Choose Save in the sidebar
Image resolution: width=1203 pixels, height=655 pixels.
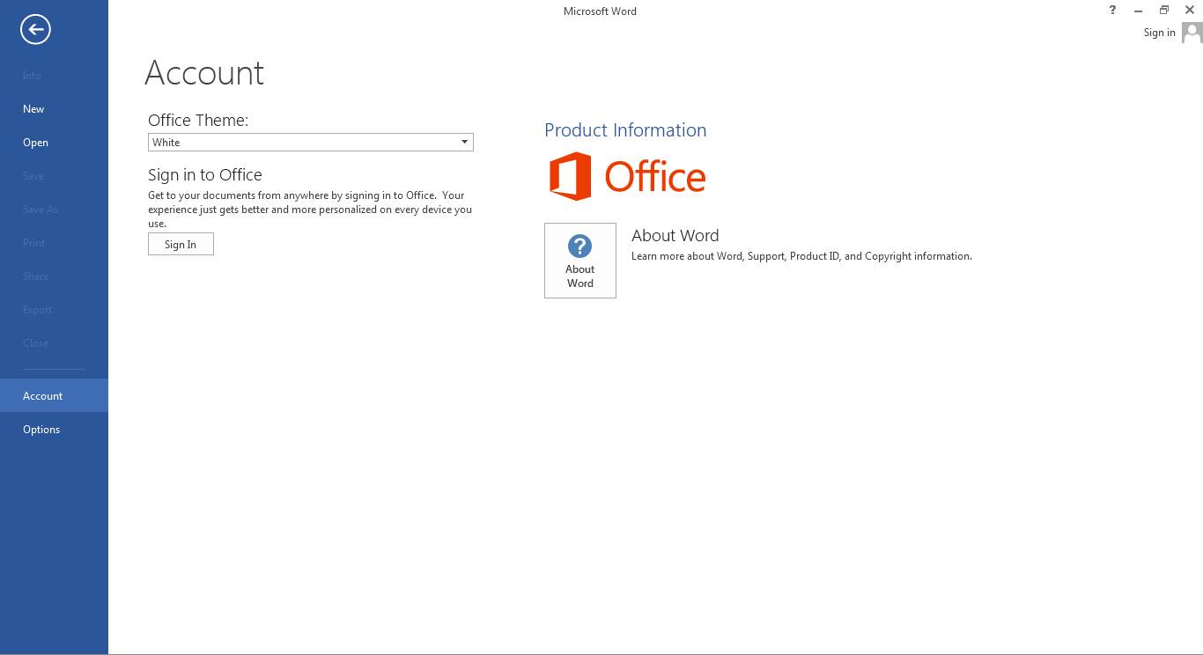point(54,176)
